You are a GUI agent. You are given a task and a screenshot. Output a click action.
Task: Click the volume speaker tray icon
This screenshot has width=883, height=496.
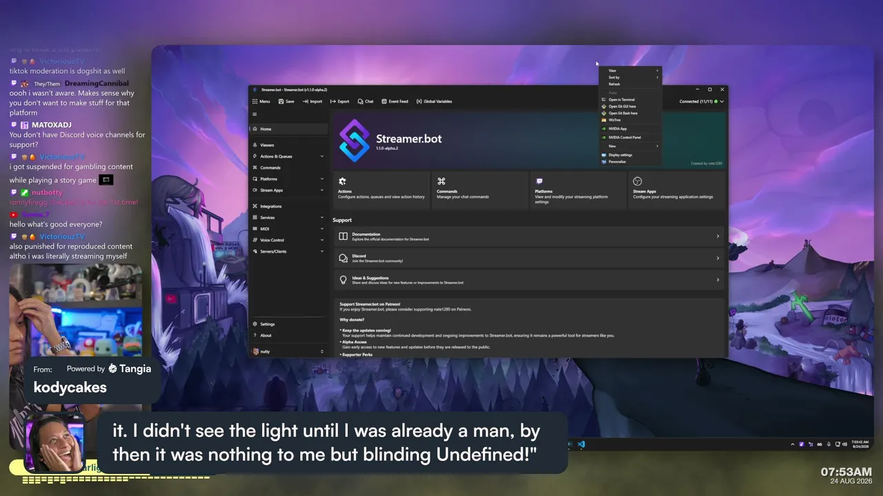(x=845, y=444)
